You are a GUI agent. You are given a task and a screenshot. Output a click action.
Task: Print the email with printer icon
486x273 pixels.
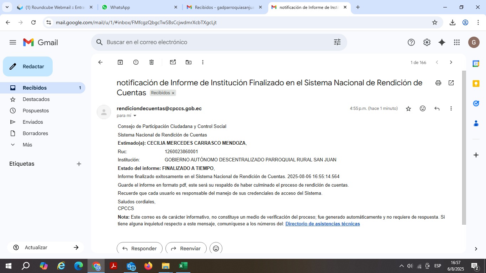coord(438,83)
